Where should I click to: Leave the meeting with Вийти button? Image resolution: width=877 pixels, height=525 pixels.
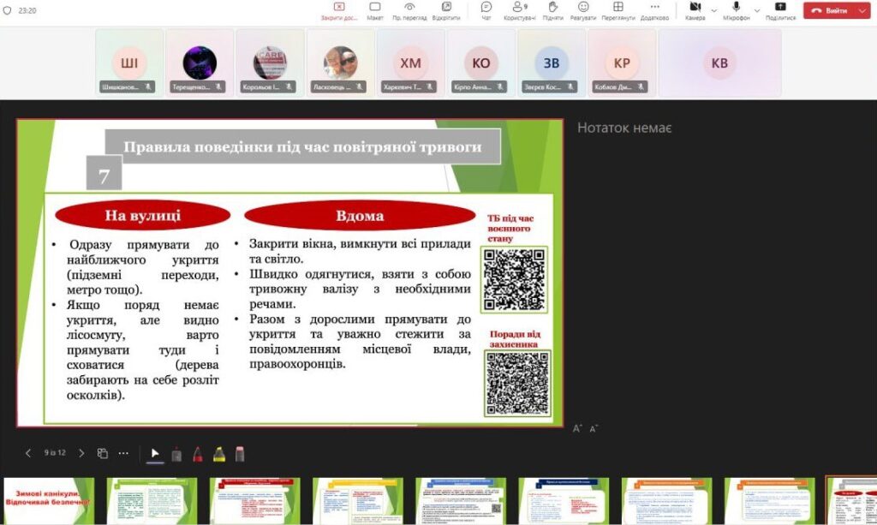829,11
